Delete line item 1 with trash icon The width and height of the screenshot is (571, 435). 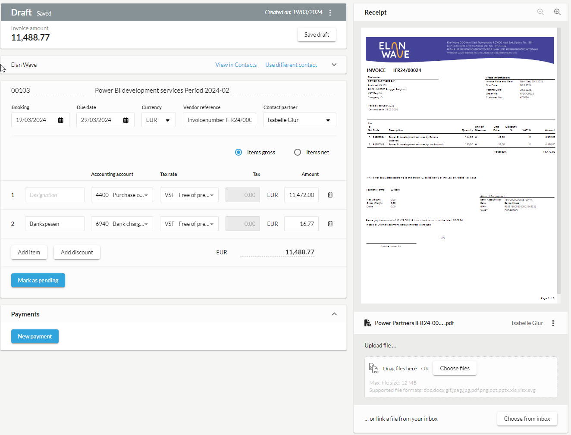click(330, 195)
